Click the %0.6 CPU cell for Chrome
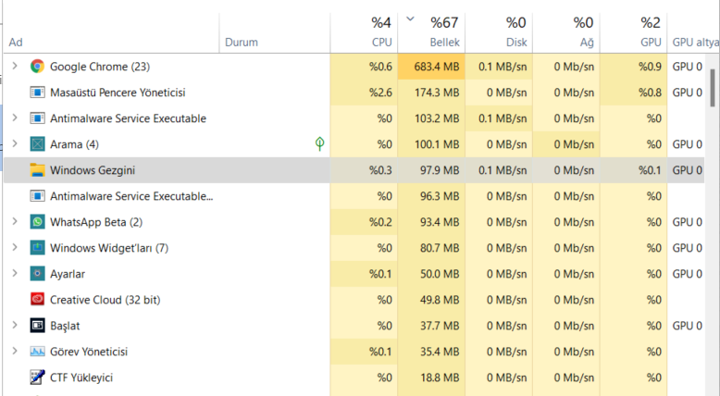Screen dimensions: 720x396 364,67
